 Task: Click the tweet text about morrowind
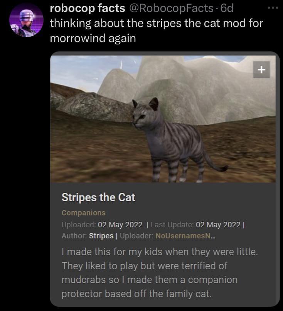coord(156,31)
